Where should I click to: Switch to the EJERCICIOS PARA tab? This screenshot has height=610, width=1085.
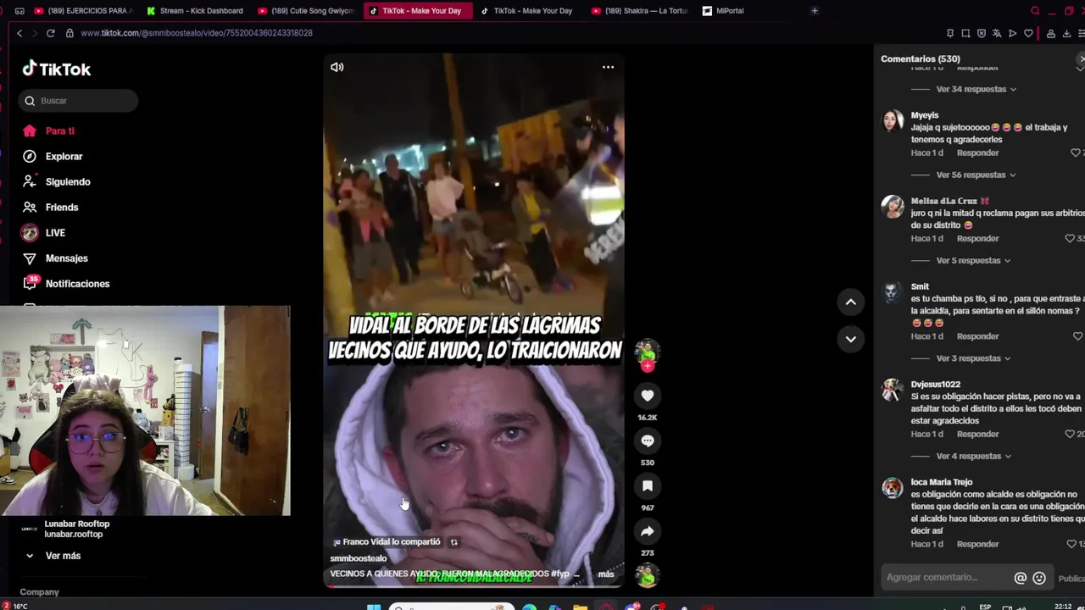click(83, 11)
